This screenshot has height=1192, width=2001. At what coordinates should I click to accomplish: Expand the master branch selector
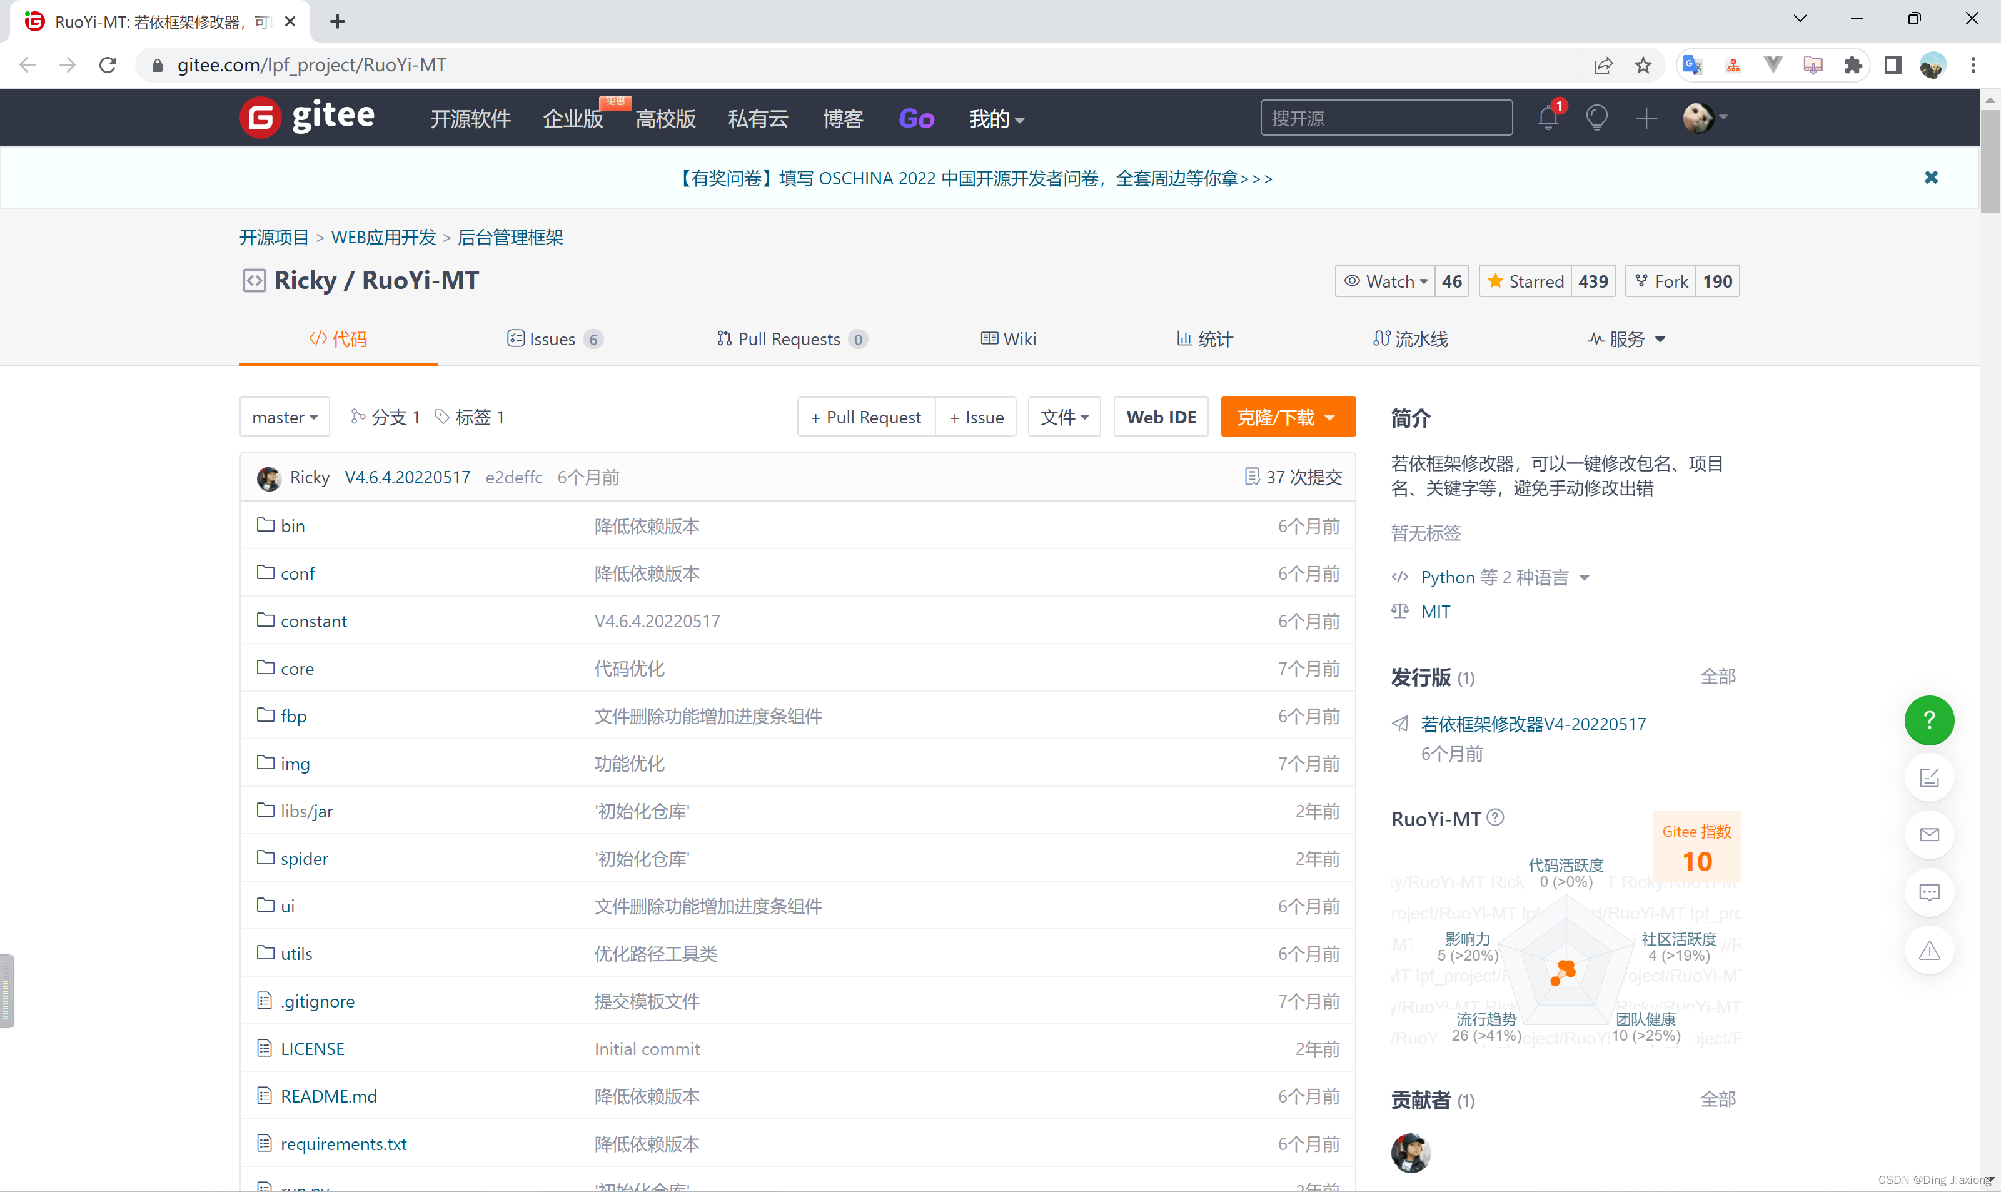tap(285, 417)
